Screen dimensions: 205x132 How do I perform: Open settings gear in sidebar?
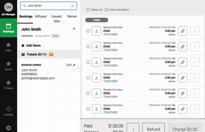(8, 128)
